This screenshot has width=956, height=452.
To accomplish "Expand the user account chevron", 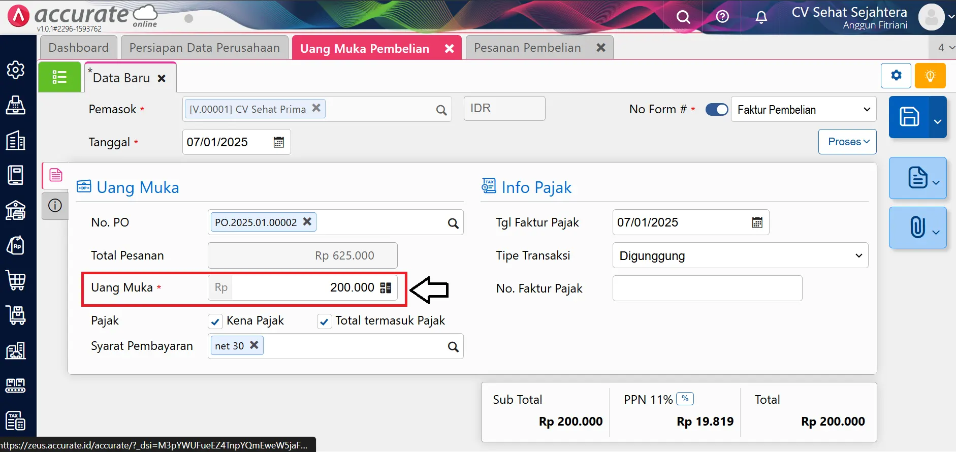I will (x=951, y=16).
